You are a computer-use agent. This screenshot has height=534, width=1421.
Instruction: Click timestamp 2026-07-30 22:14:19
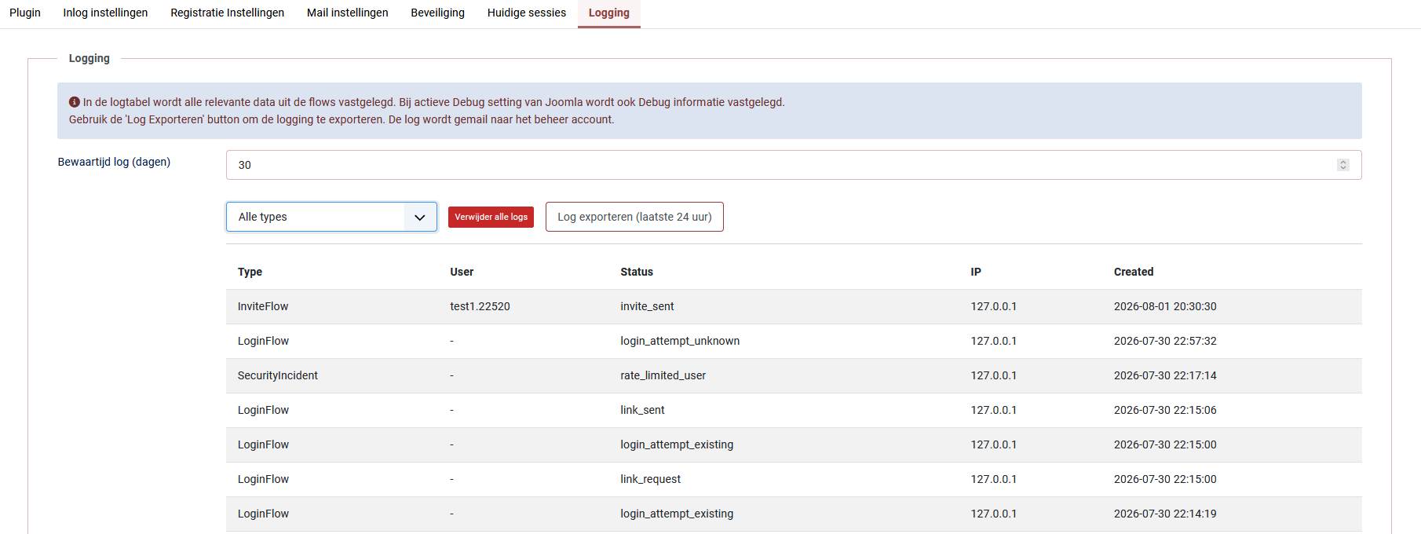pos(1165,514)
